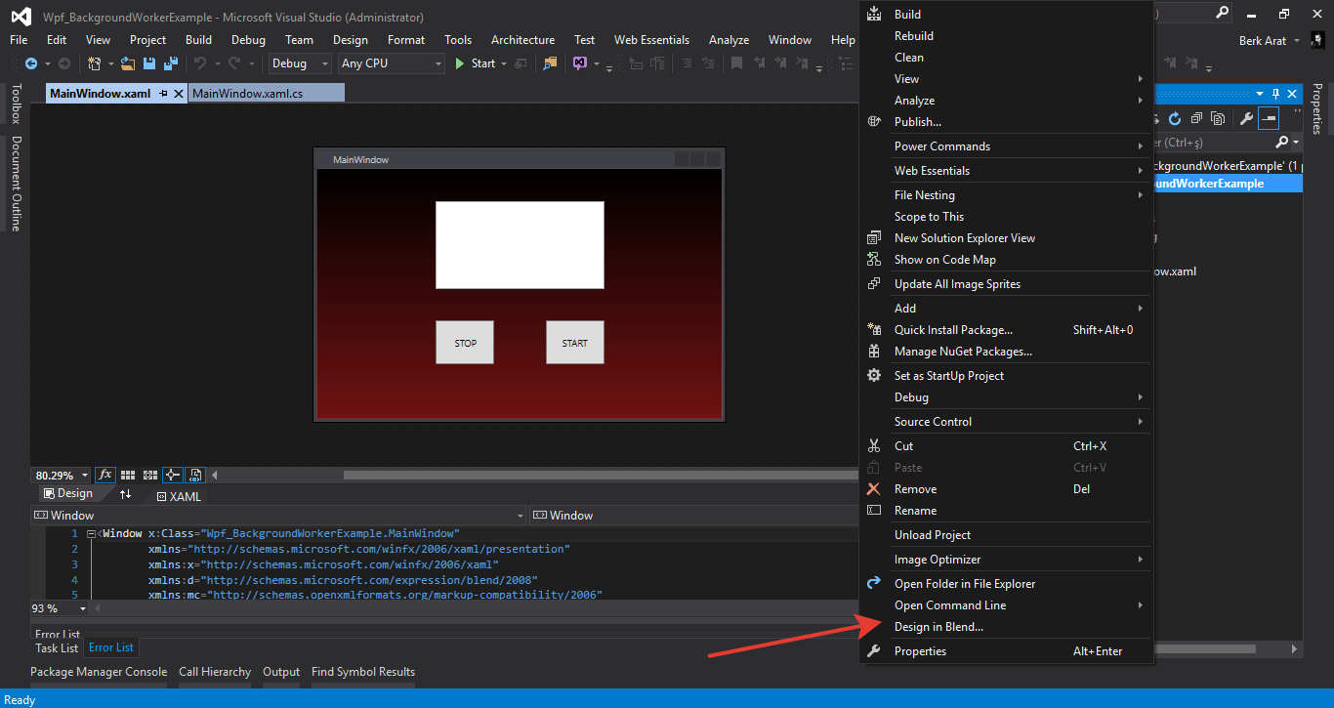The image size is (1334, 708).
Task: Click the Undo toolbar arrow
Action: point(200,63)
